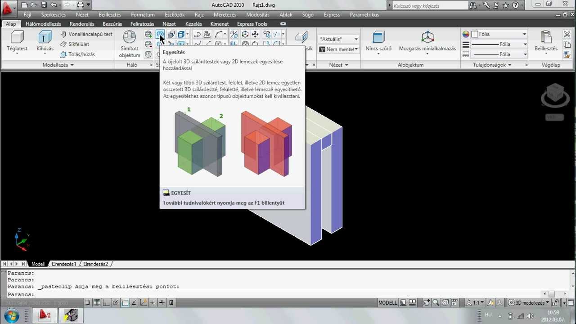Switch to the Elrendezés2 layout tab
Viewport: 576px width, 324px height.
click(95, 264)
